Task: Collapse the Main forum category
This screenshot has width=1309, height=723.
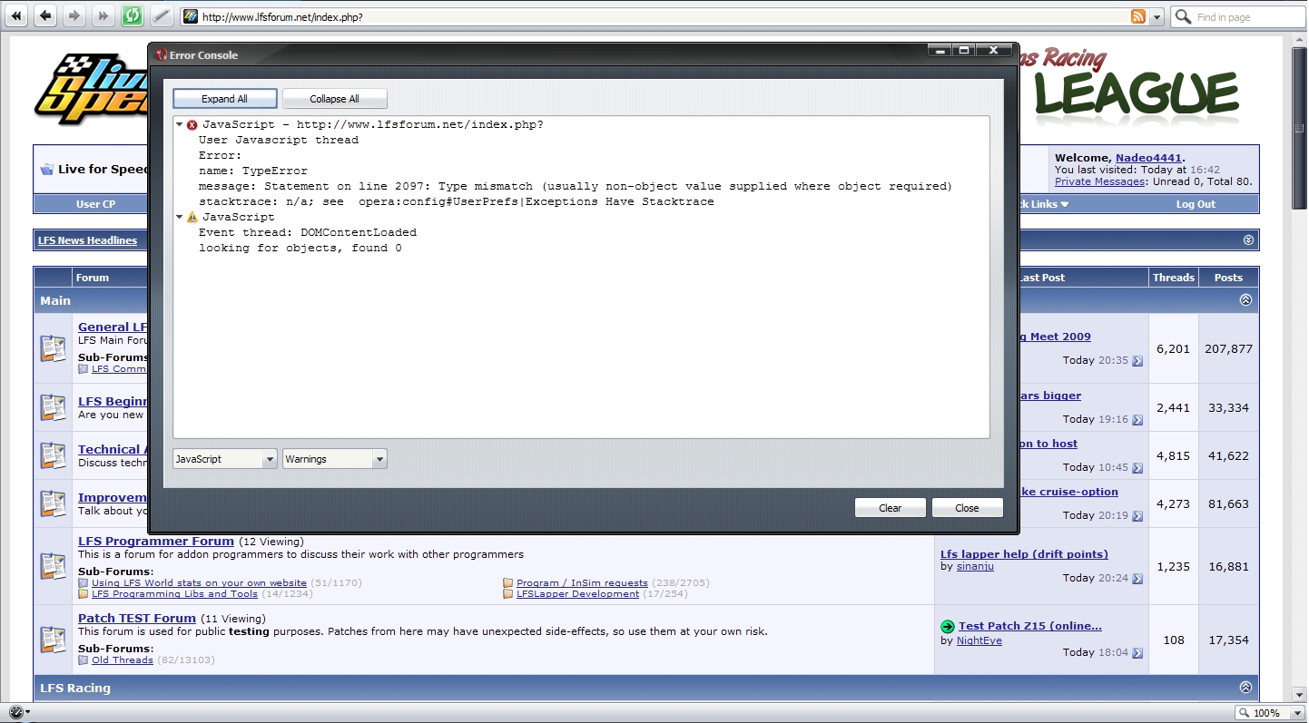Action: 1245,300
